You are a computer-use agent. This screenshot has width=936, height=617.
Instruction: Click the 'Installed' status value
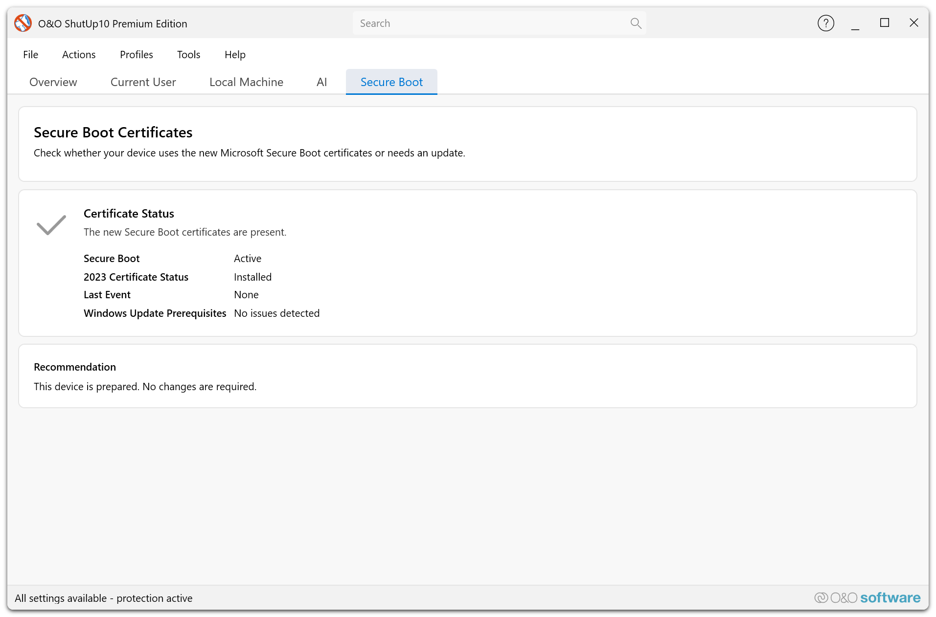(252, 277)
